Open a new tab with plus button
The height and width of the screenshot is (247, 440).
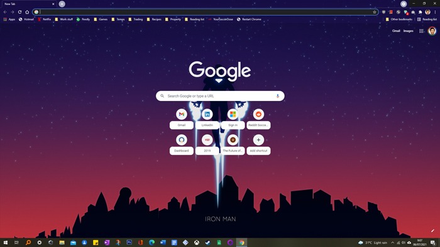tap(62, 4)
